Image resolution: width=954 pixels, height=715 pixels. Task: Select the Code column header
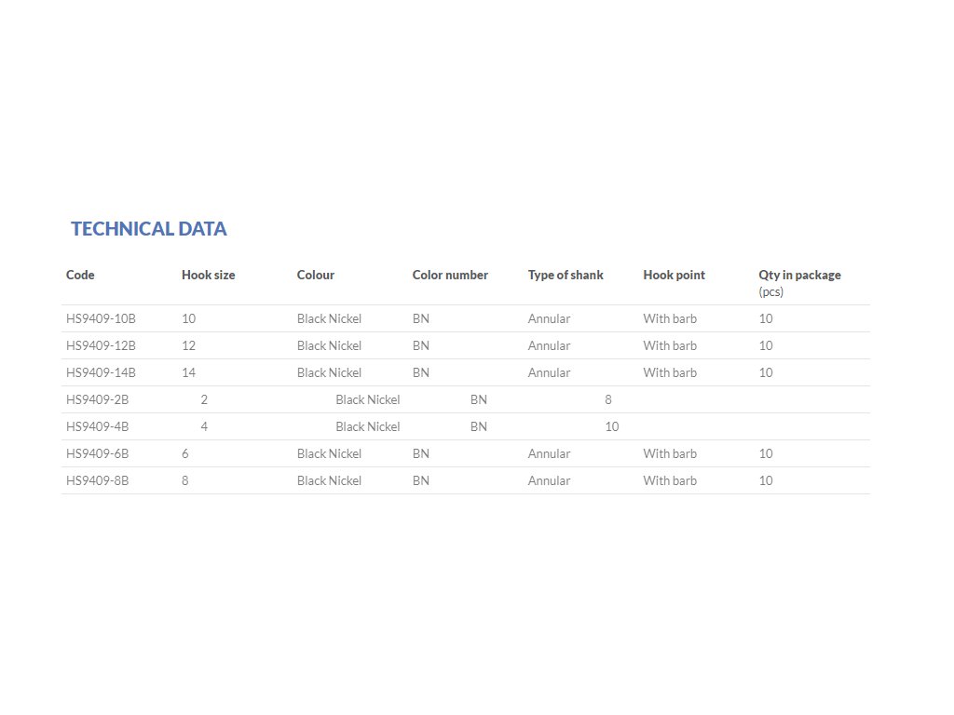(80, 275)
